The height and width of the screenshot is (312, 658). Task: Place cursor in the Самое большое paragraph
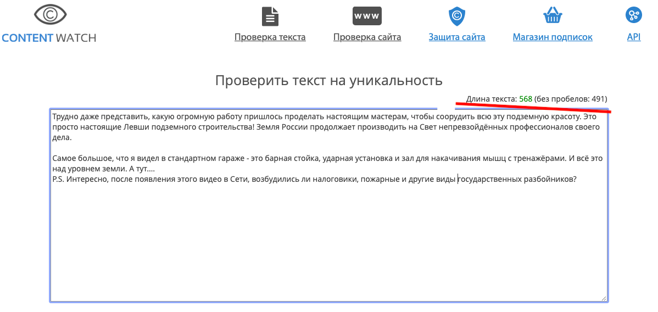click(x=275, y=158)
